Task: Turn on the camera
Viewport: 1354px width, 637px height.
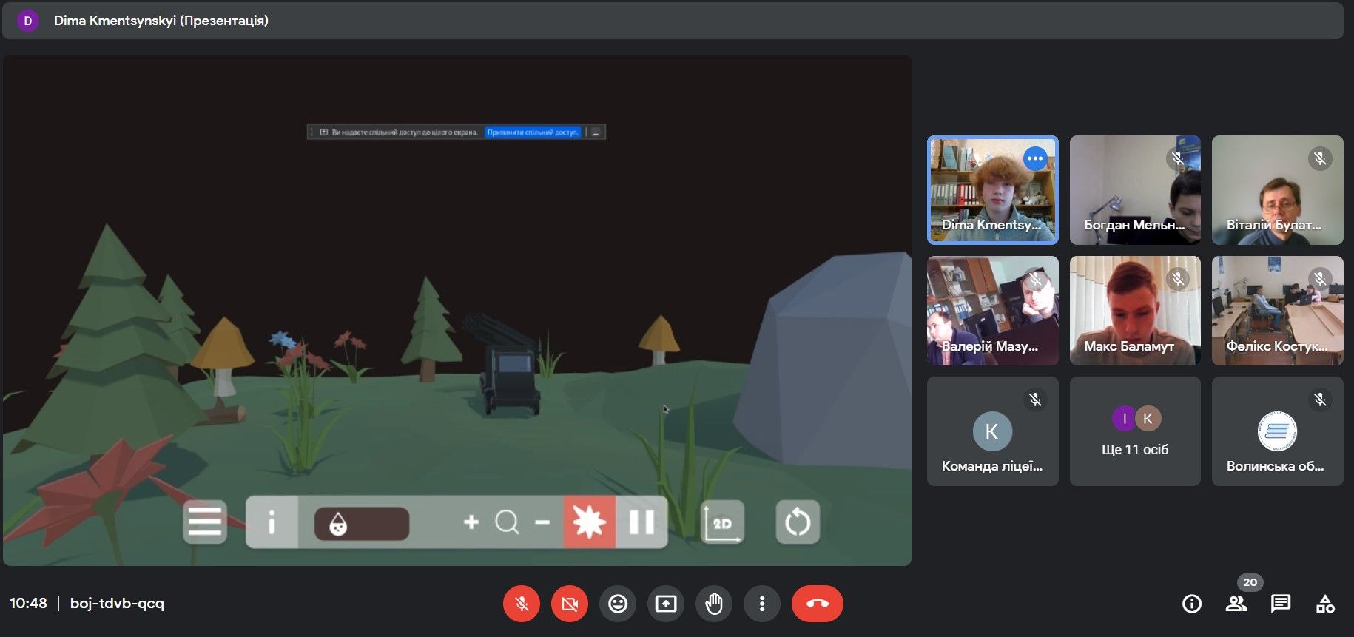Action: [x=570, y=604]
